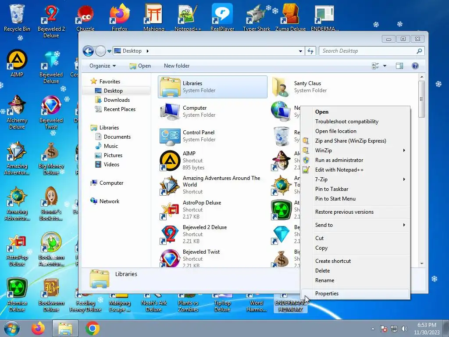Launch Firefox from the desktop shortcut
Viewport: 449px width, 337px height.
click(119, 17)
